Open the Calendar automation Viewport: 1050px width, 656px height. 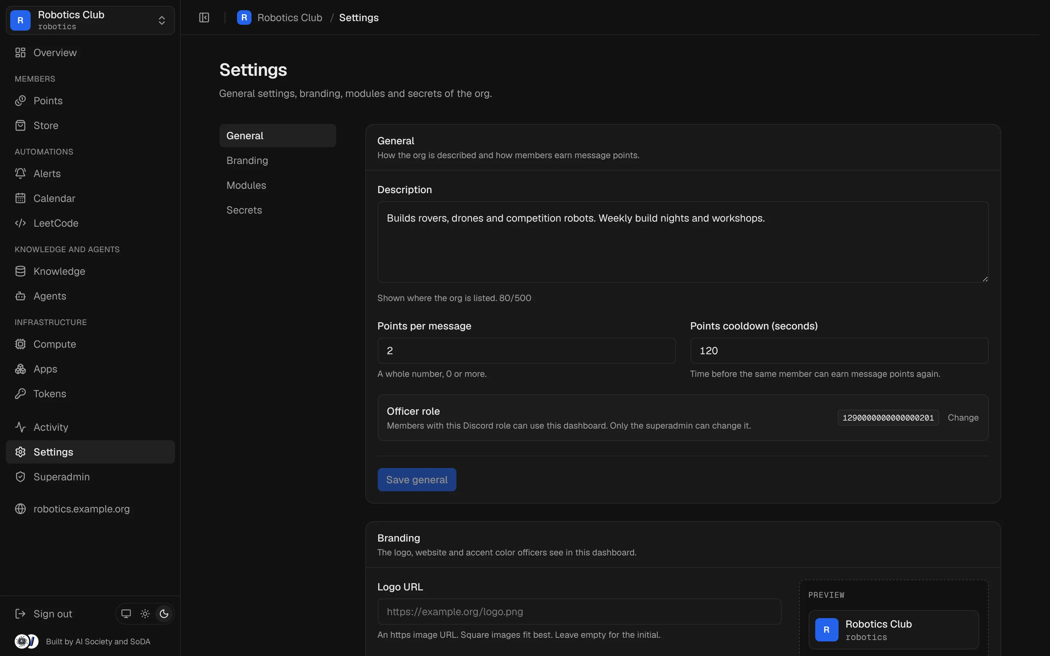pyautogui.click(x=90, y=198)
